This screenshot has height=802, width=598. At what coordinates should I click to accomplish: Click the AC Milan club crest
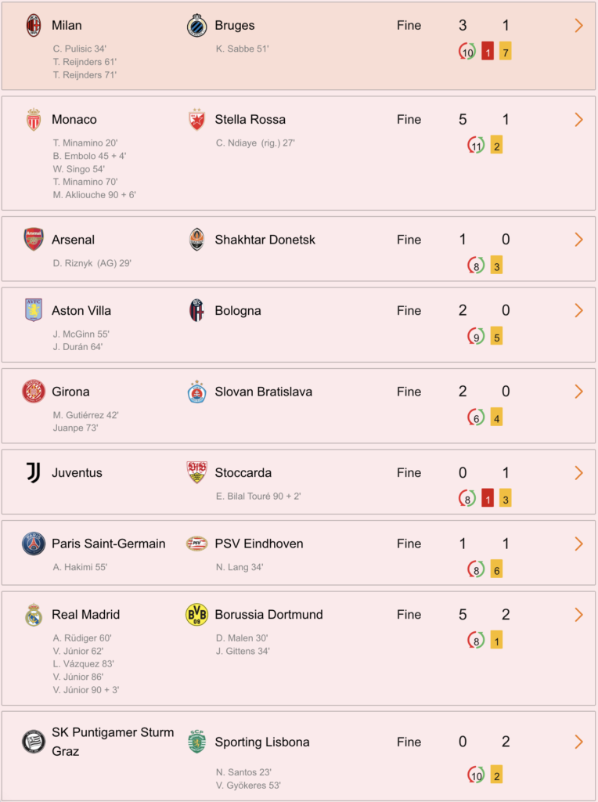coord(34,25)
